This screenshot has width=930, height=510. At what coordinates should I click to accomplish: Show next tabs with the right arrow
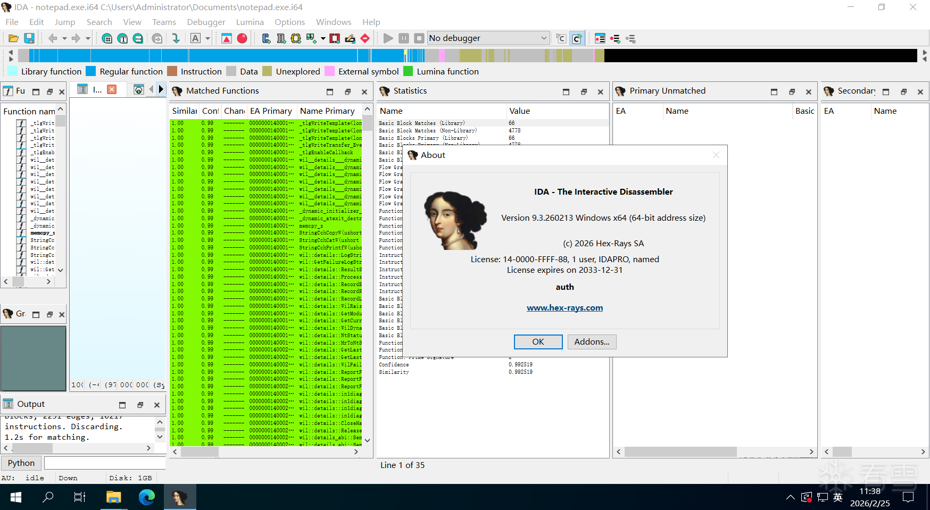pos(161,89)
